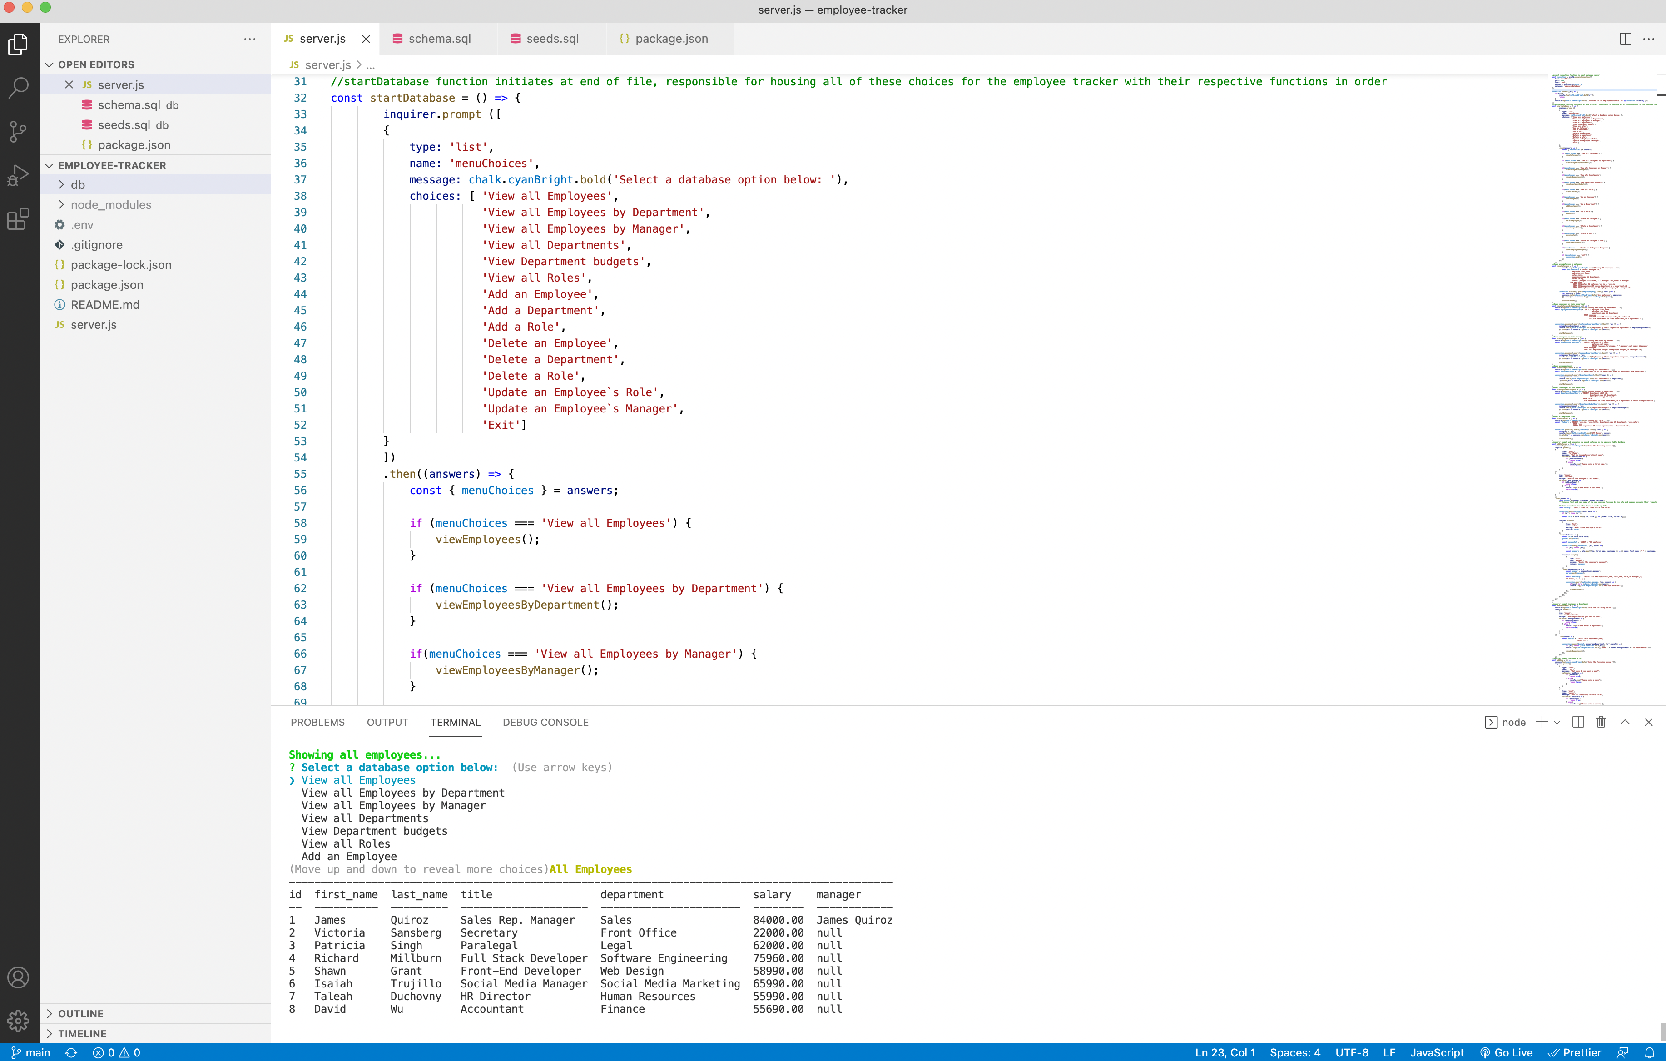Screen dimensions: 1666x1061
Task: Toggle Go Live server in status bar
Action: [1506, 1052]
